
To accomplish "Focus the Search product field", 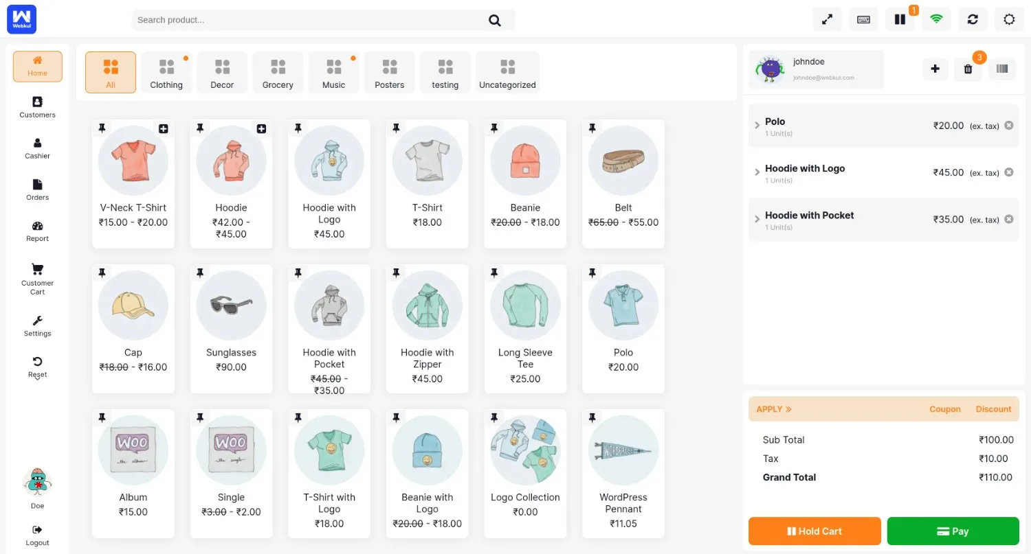I will click(309, 20).
